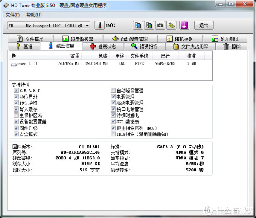This screenshot has width=256, height=218.
Task: Switch to the 文件基准 tab
Action: click(30, 39)
